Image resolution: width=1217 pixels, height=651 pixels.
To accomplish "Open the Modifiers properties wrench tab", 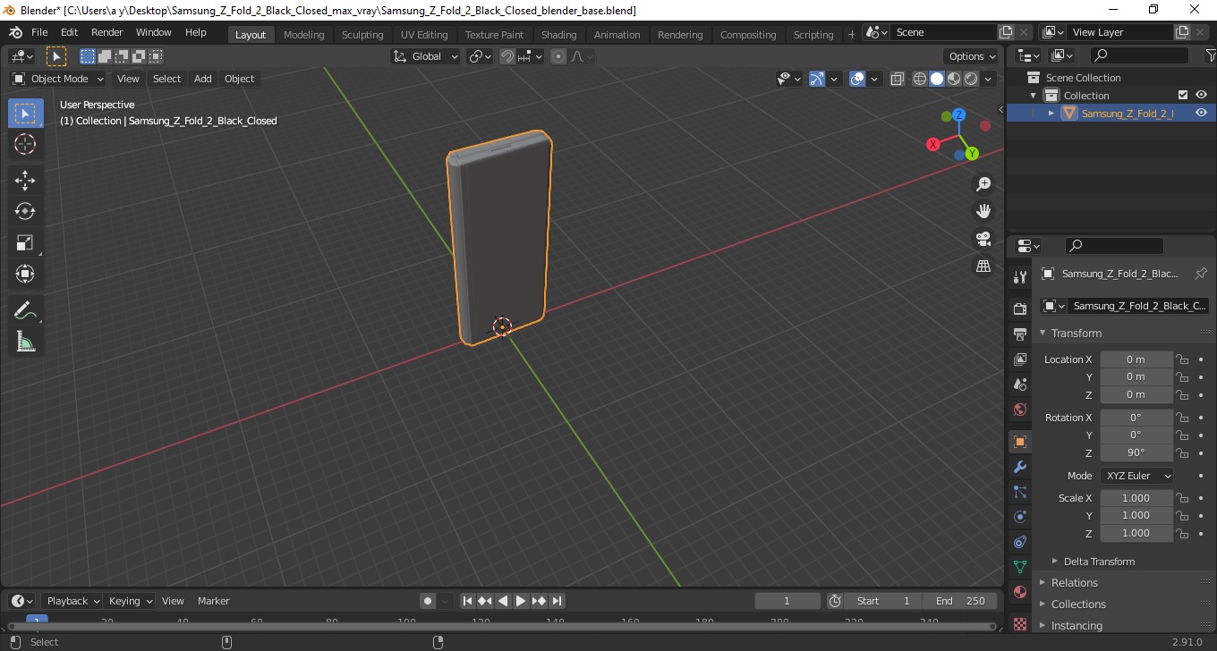I will [x=1019, y=467].
